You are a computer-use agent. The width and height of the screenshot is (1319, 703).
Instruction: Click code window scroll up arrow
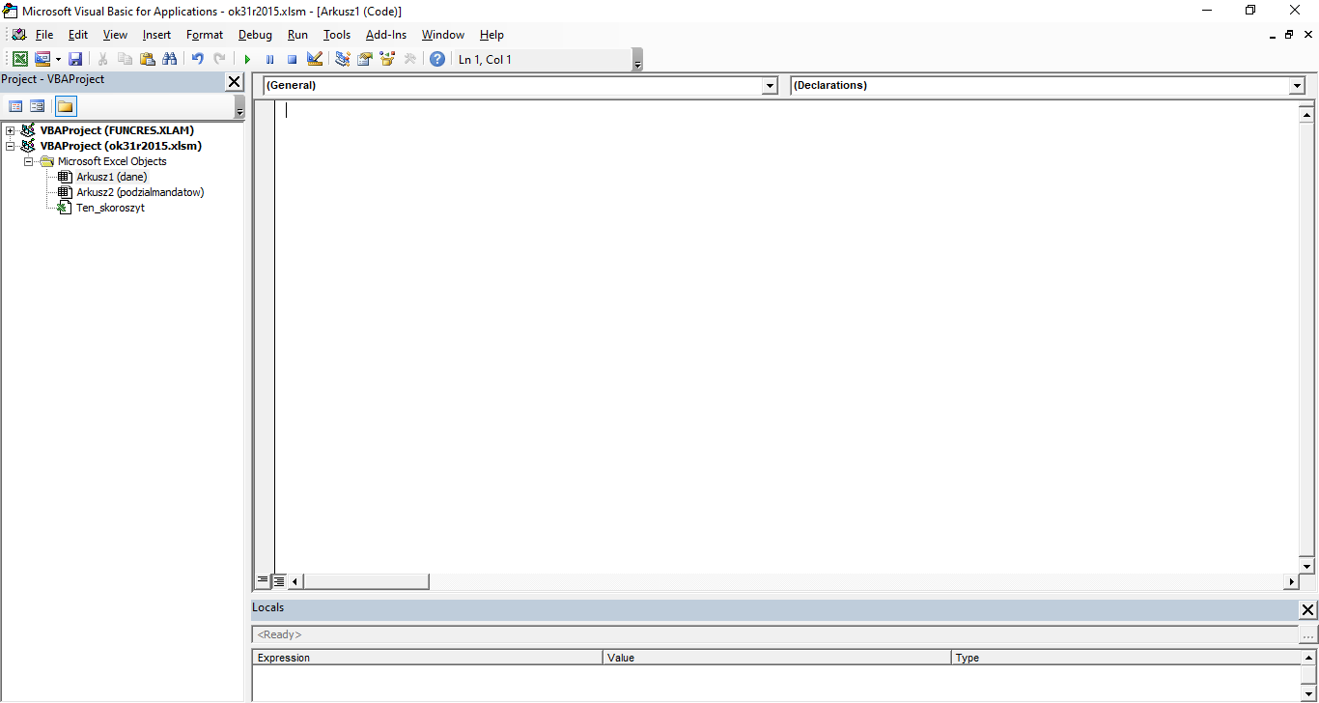click(1306, 114)
